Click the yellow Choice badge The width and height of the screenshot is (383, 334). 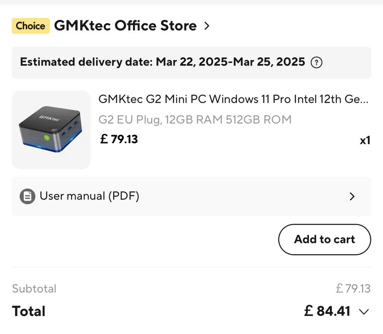point(31,26)
